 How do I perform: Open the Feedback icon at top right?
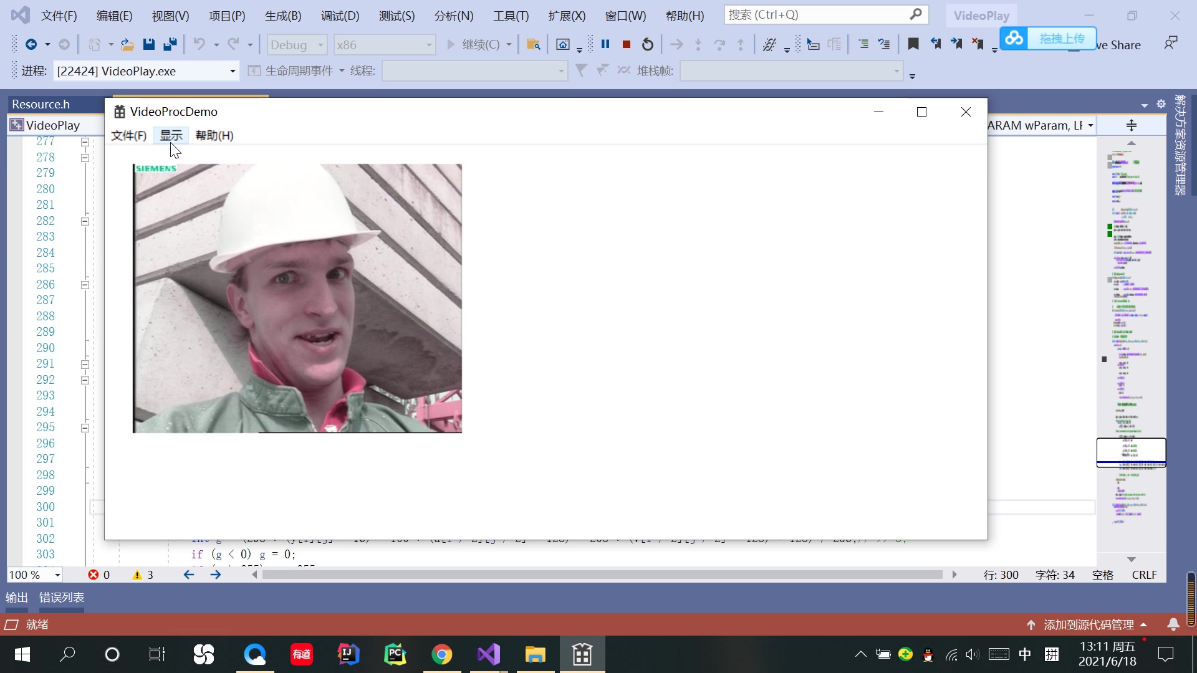(1171, 43)
